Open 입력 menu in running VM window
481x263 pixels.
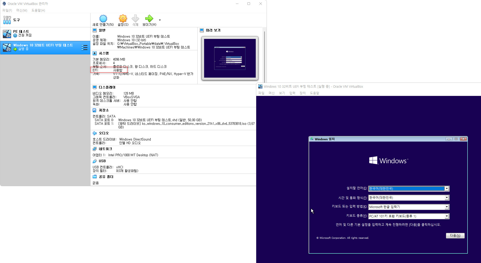pos(292,93)
